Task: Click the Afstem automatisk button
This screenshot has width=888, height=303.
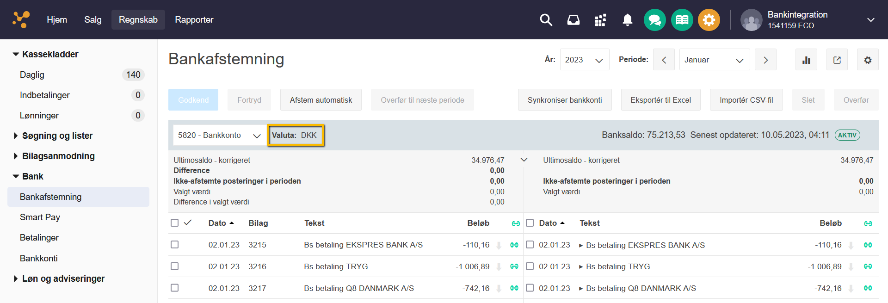Action: point(321,100)
